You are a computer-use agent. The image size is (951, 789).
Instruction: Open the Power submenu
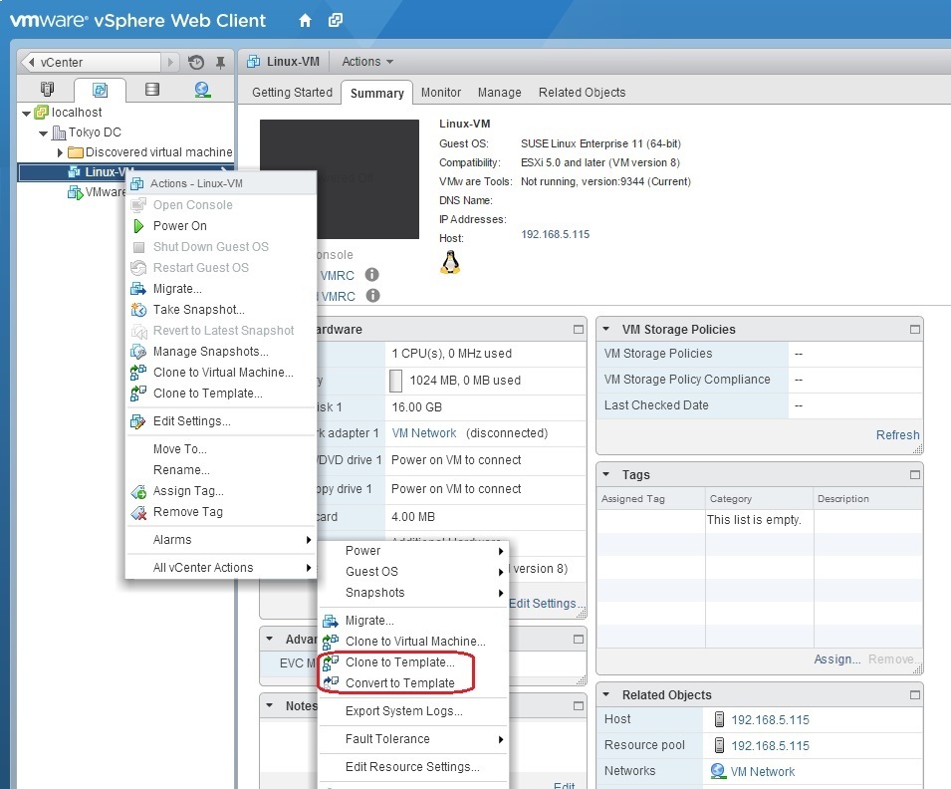413,551
